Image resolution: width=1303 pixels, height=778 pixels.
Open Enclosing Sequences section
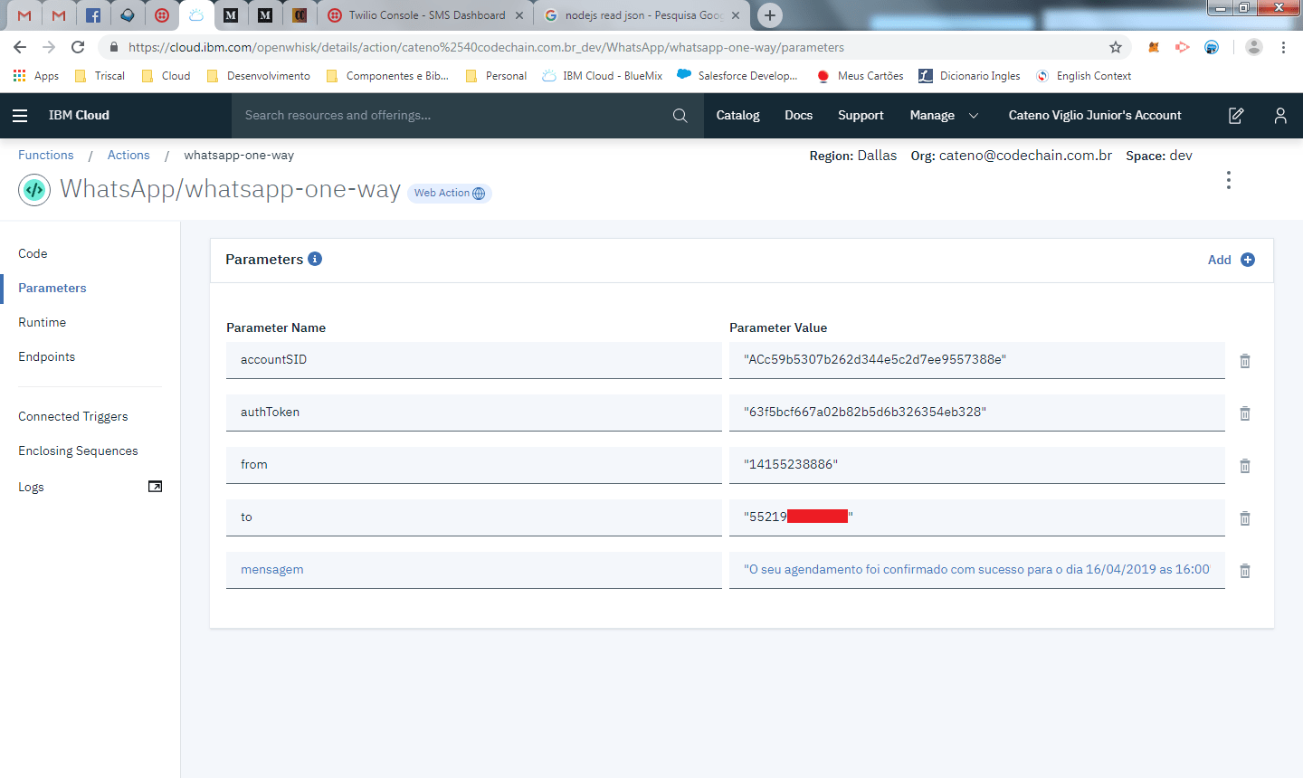78,451
